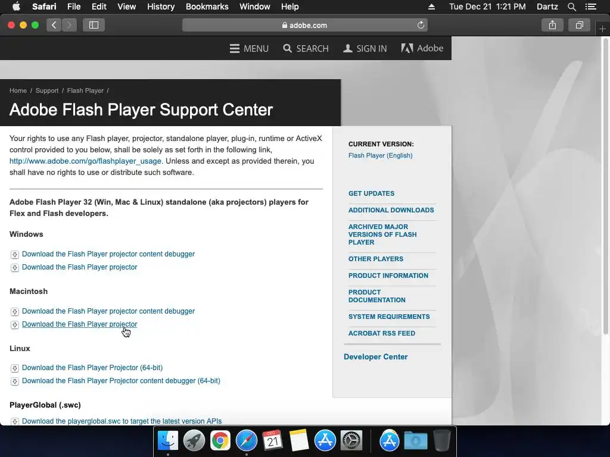Open the View menu
The width and height of the screenshot is (610, 457).
(x=126, y=7)
